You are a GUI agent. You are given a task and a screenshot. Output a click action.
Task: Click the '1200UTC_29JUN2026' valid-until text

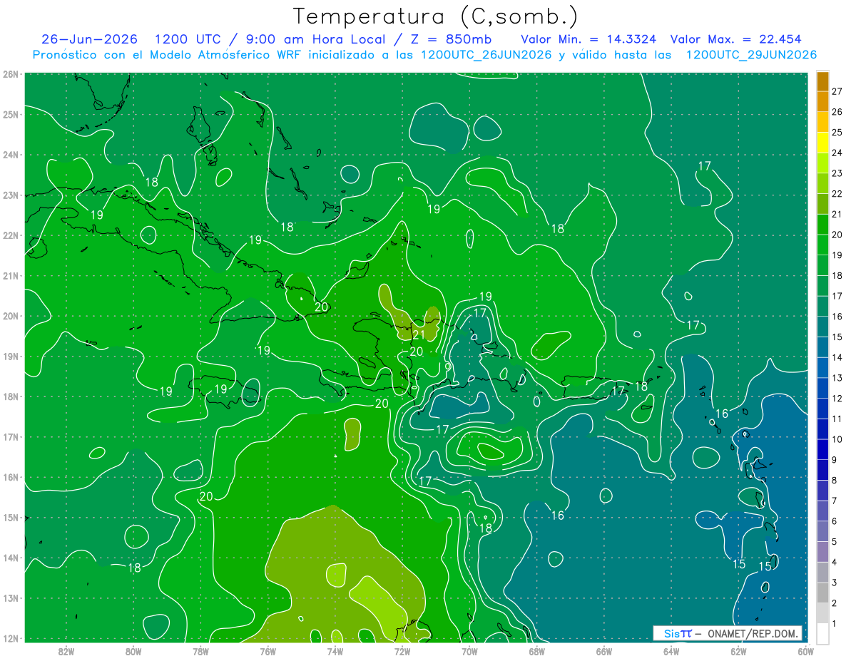(x=751, y=54)
